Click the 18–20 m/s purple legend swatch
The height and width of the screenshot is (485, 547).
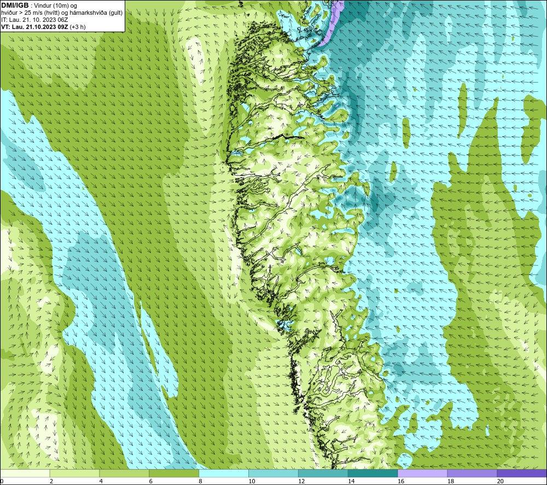[473, 473]
